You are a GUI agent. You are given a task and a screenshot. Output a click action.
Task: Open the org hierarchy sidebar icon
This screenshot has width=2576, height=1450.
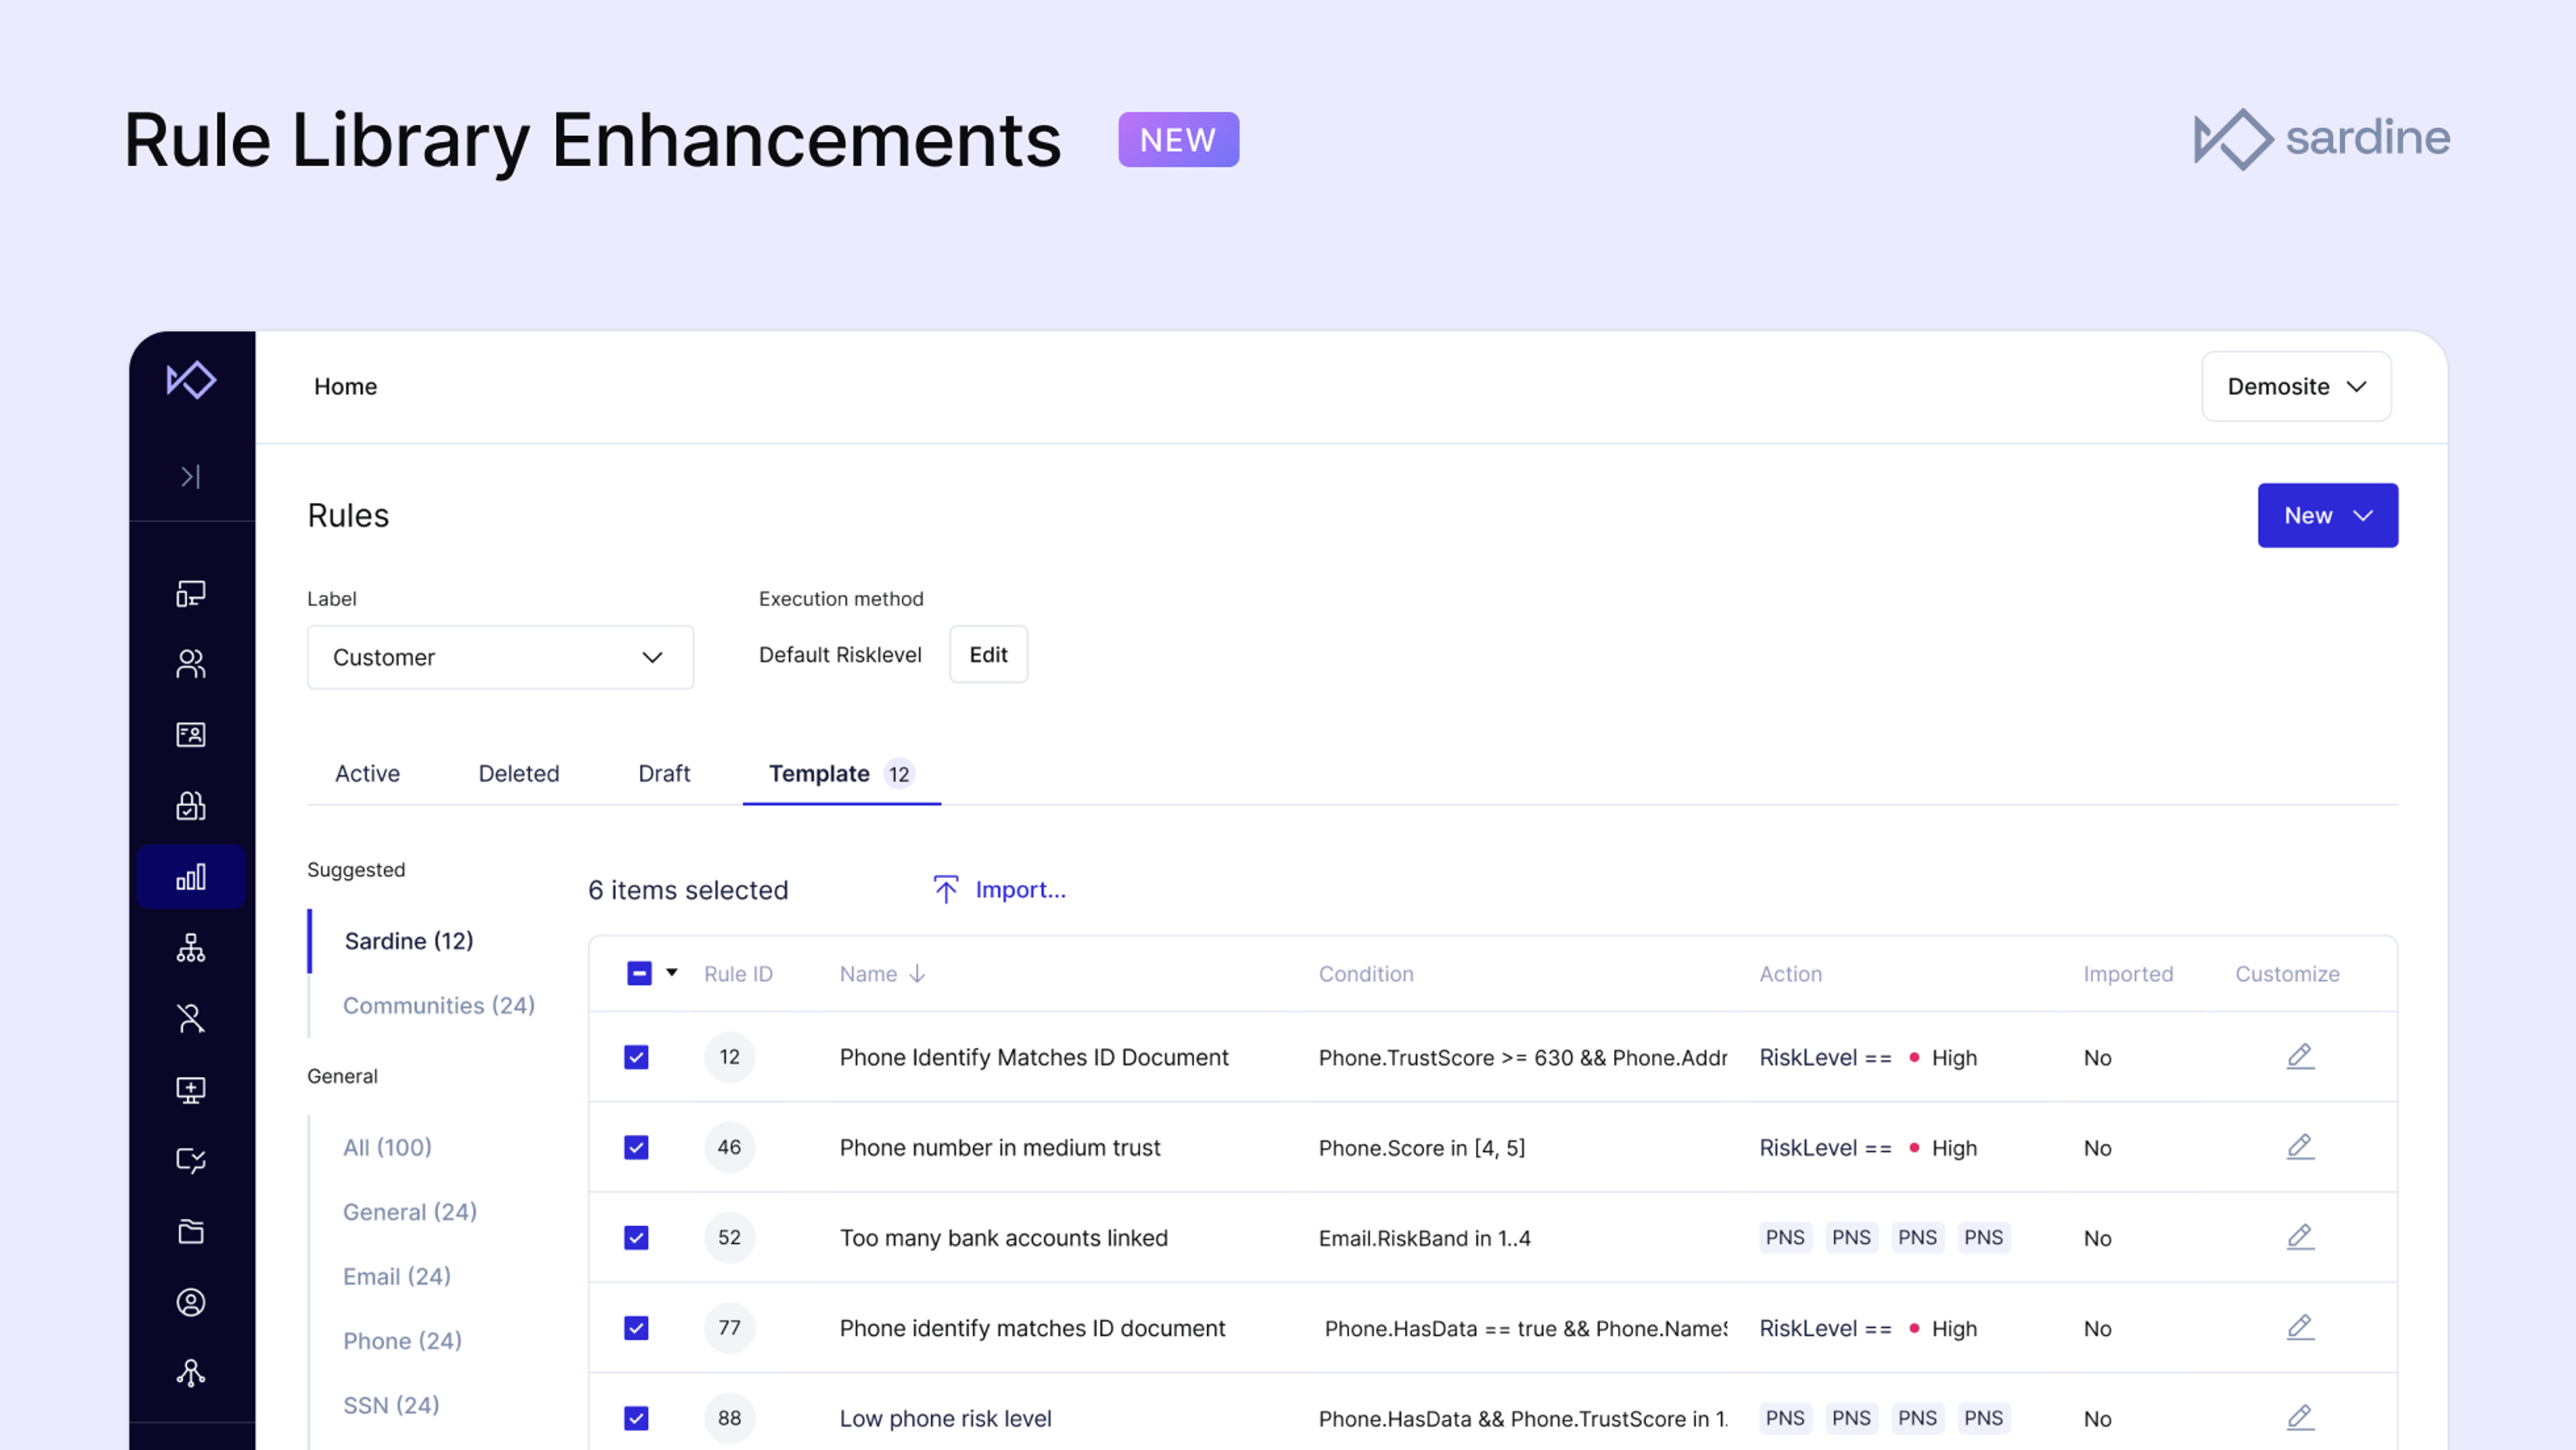point(191,947)
